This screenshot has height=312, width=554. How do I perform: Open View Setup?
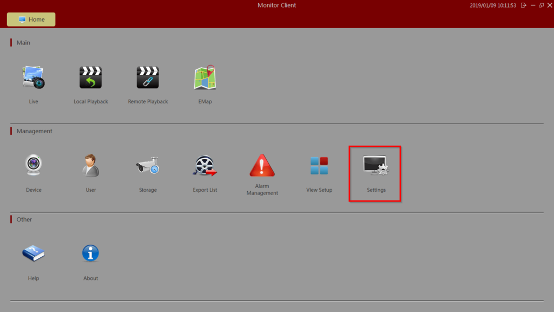[x=319, y=165]
